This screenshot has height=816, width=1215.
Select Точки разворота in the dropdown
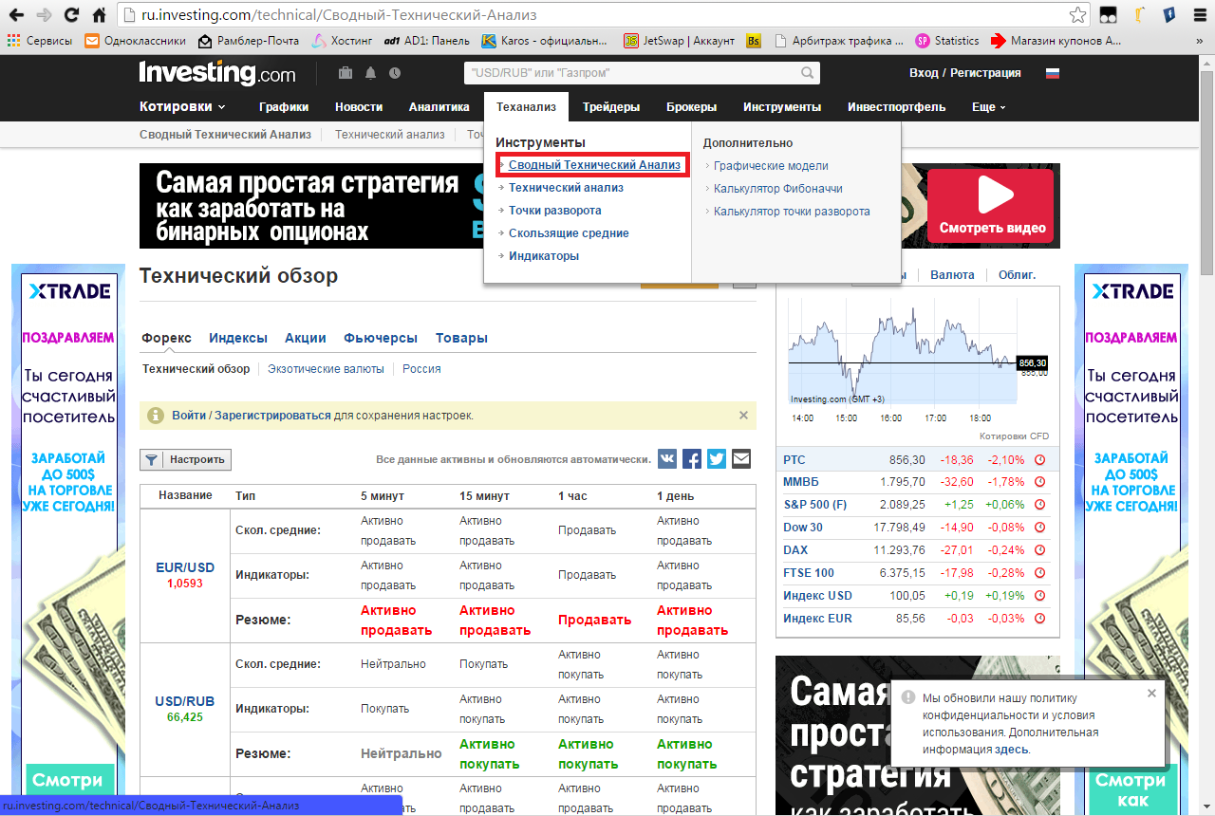(x=554, y=211)
